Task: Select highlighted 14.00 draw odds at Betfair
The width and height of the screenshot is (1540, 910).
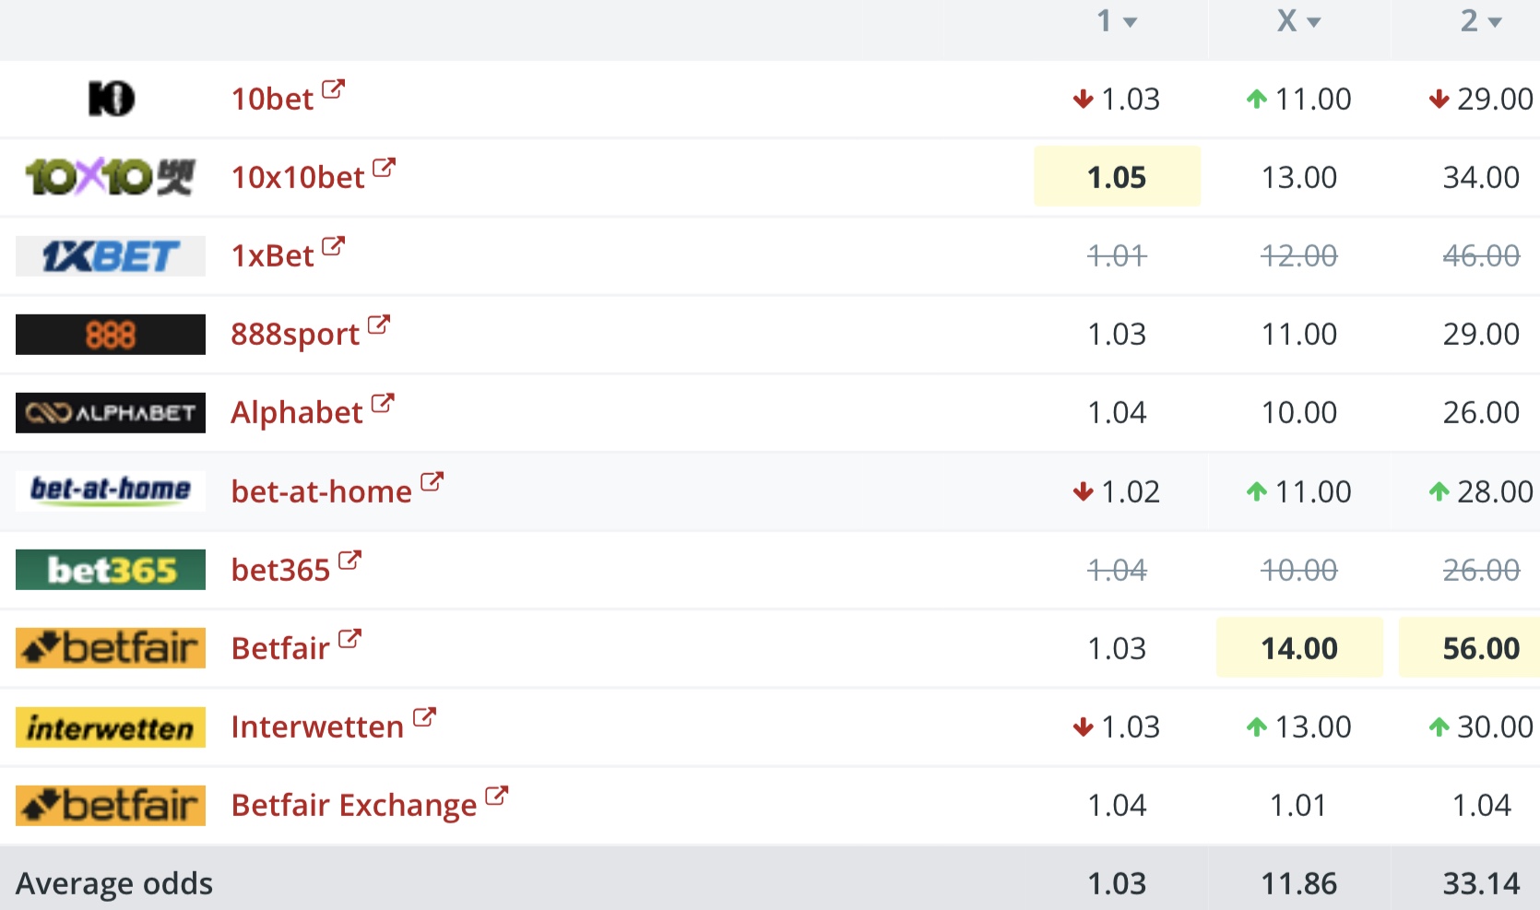Action: pyautogui.click(x=1298, y=648)
